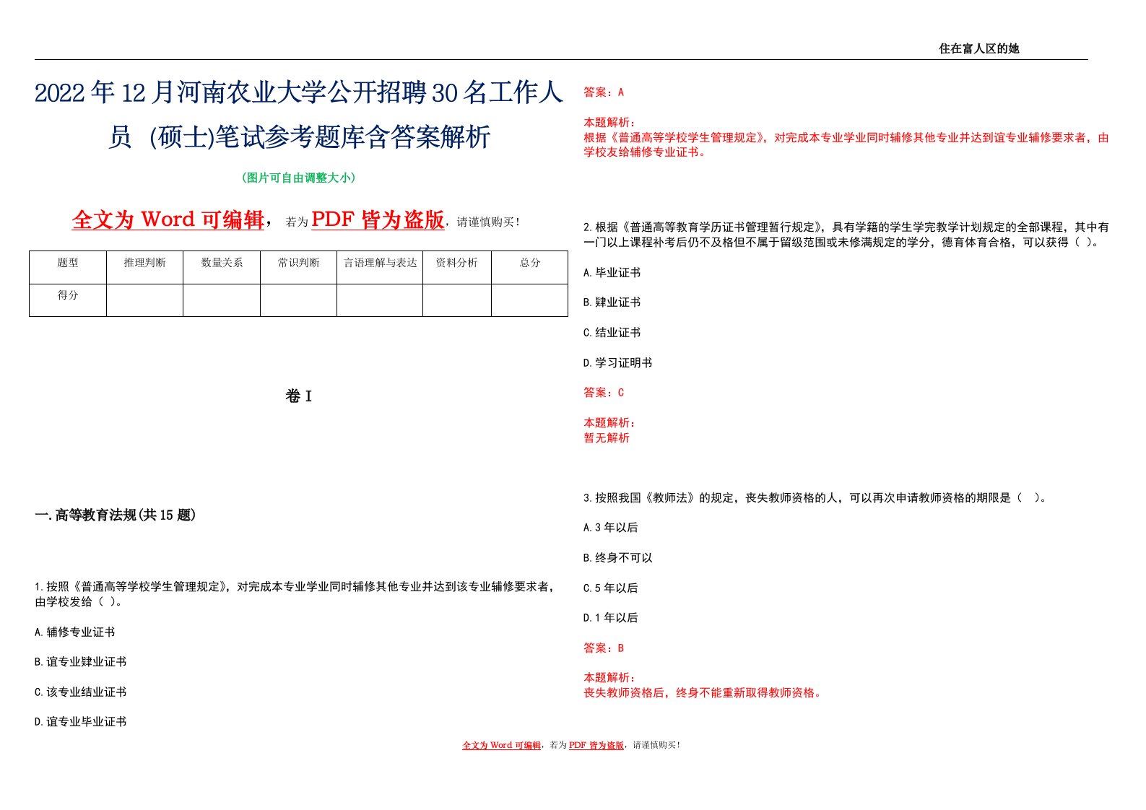Image resolution: width=1146 pixels, height=810 pixels.
Task: Click question 3 text about 《教师法》
Action: point(815,497)
